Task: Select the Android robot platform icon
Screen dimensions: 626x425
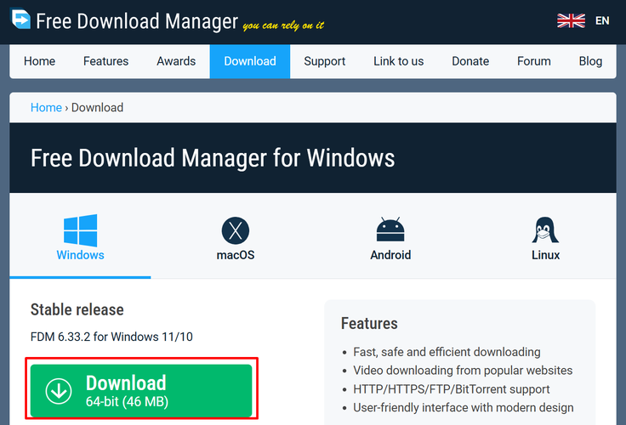Action: coord(390,230)
